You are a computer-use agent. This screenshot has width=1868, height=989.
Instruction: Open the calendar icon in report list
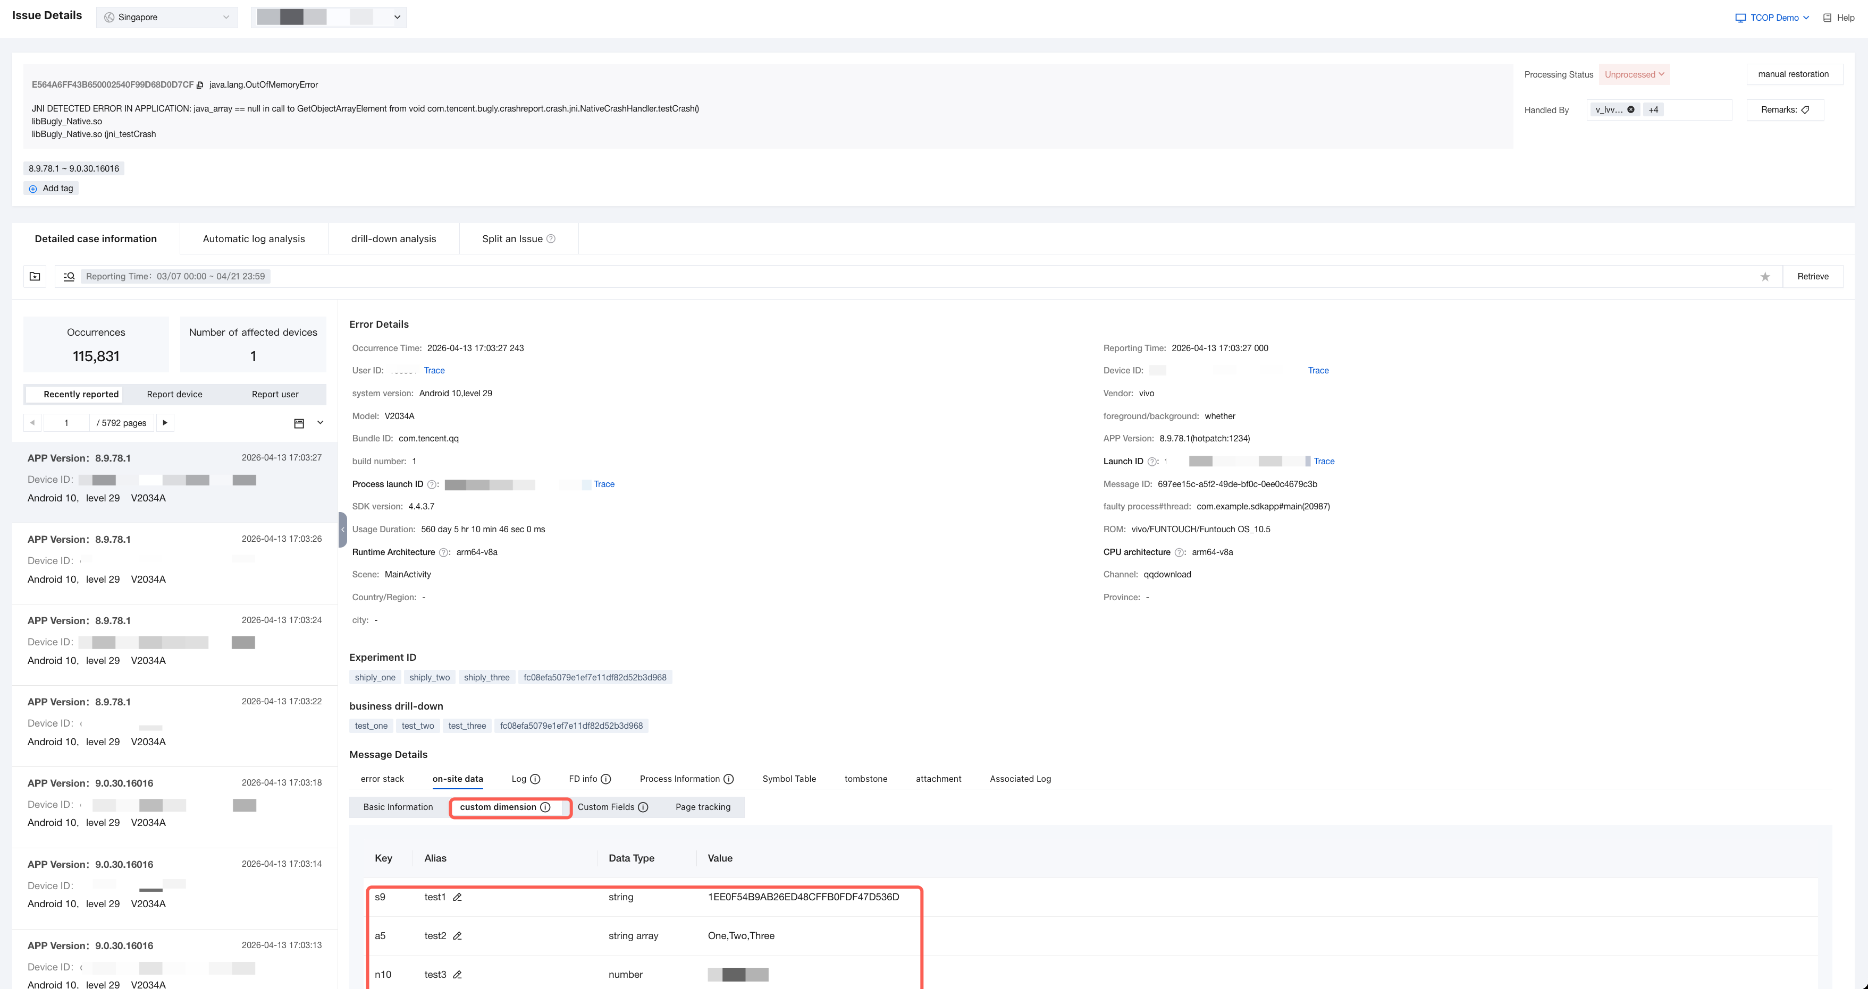point(299,423)
